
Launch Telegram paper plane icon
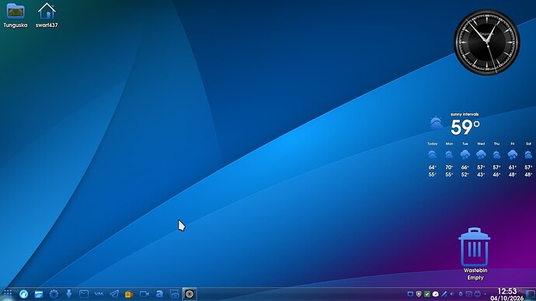[x=114, y=294]
